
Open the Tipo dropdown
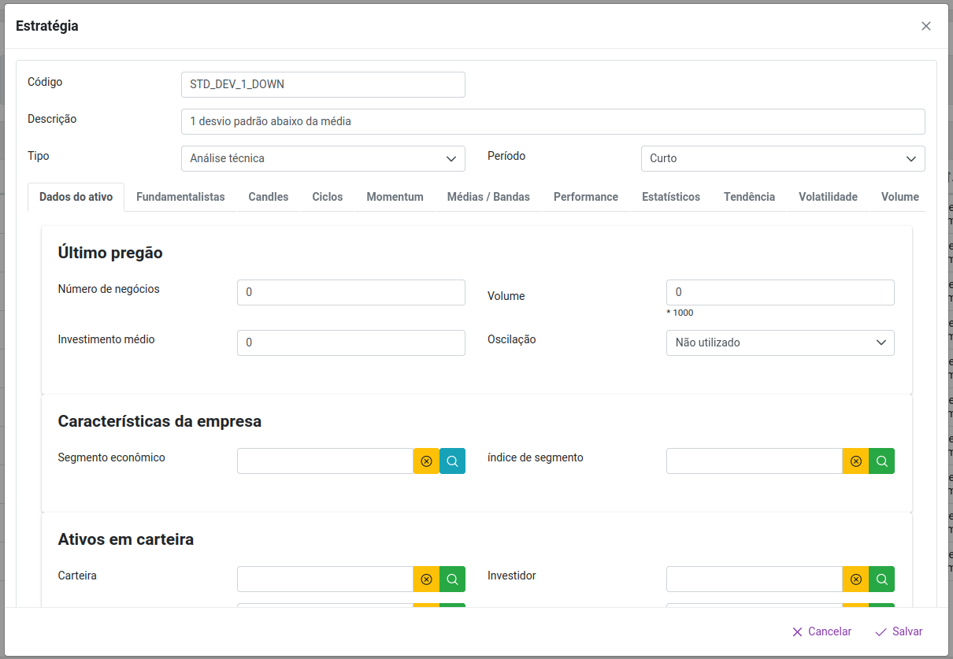click(323, 158)
